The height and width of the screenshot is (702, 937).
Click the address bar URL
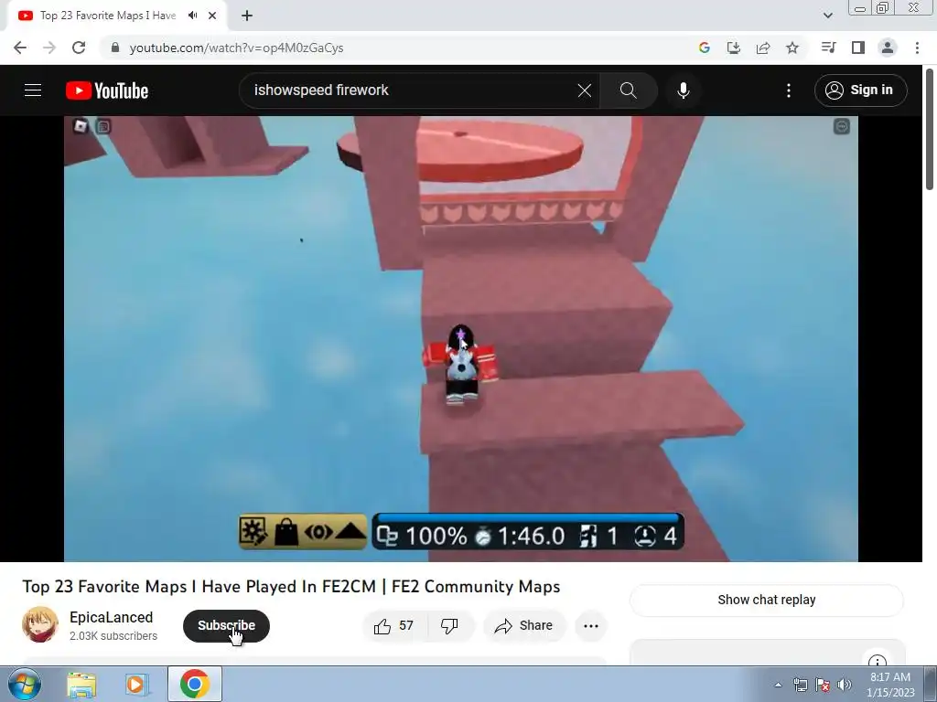(237, 48)
